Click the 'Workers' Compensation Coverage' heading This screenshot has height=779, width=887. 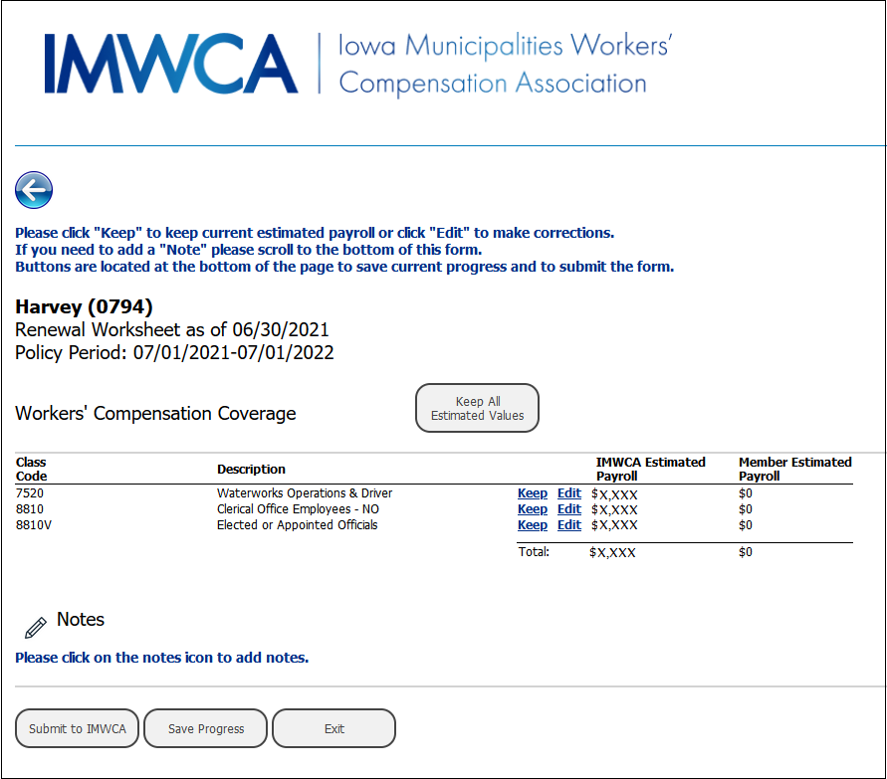click(155, 413)
